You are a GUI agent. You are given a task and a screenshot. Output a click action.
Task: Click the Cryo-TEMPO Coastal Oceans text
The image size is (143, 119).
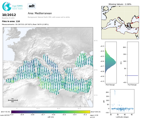(x=17, y=7)
